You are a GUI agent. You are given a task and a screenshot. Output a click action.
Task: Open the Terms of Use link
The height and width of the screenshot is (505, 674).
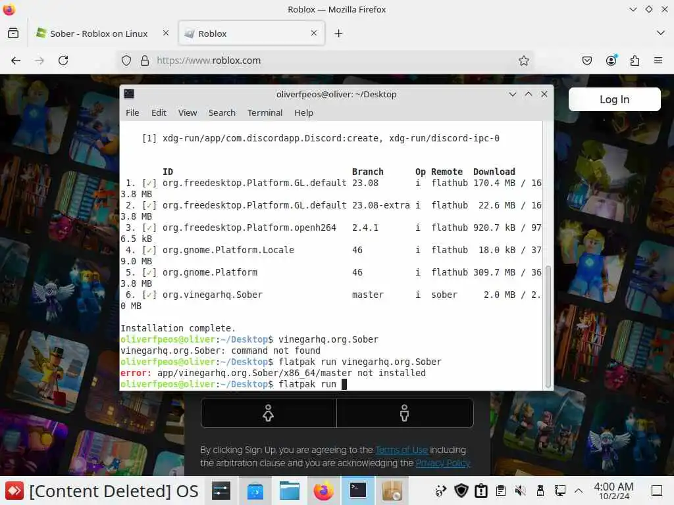pyautogui.click(x=402, y=450)
